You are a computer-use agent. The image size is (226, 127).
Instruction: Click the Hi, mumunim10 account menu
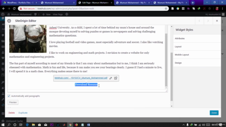[215, 14]
